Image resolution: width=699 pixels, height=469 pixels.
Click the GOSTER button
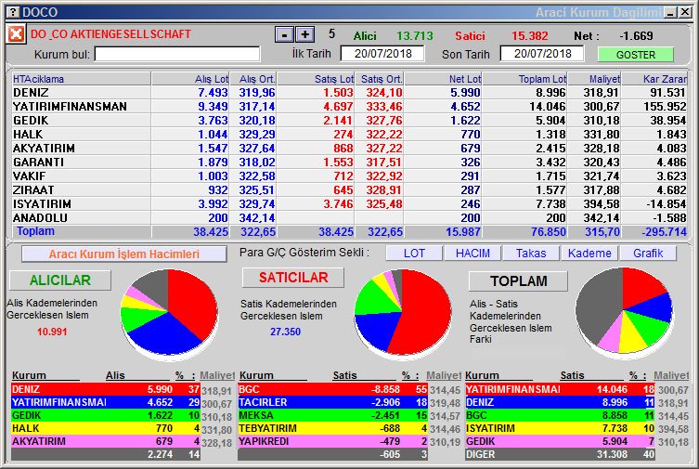(635, 55)
